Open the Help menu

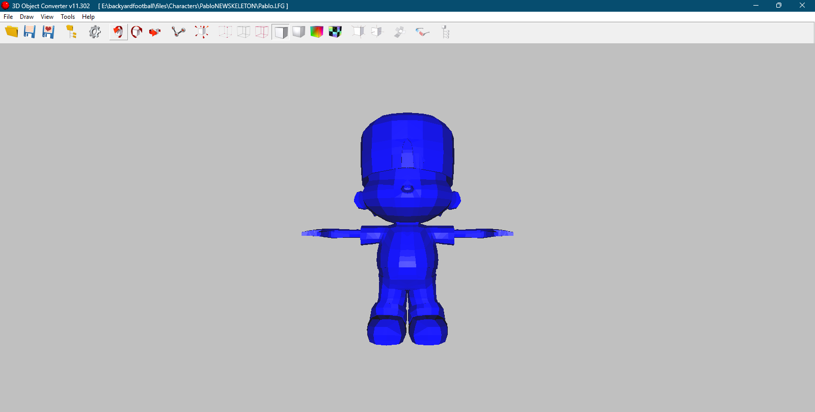(88, 17)
